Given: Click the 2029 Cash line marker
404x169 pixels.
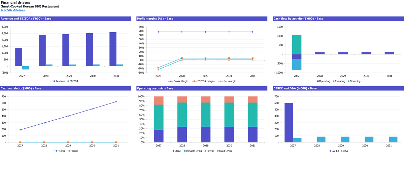Looking at the screenshot, I should coord(68,116).
